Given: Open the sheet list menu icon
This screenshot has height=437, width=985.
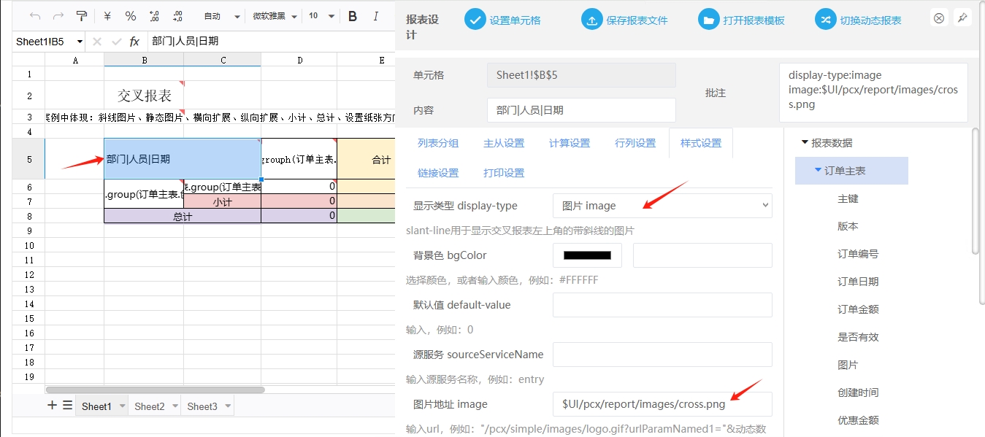Looking at the screenshot, I should click(x=67, y=406).
